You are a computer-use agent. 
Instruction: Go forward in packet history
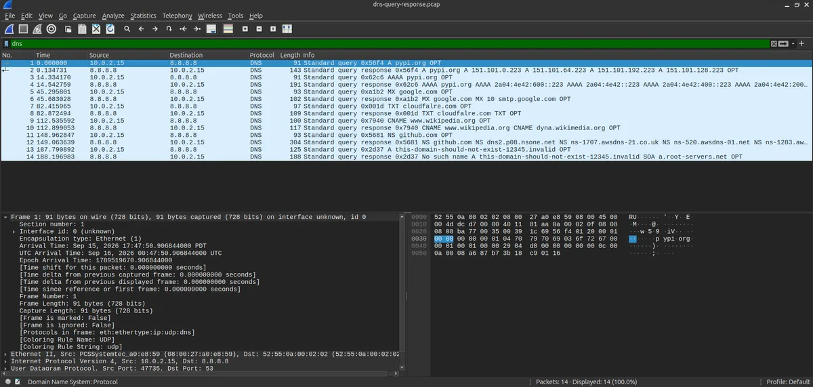pyautogui.click(x=155, y=29)
